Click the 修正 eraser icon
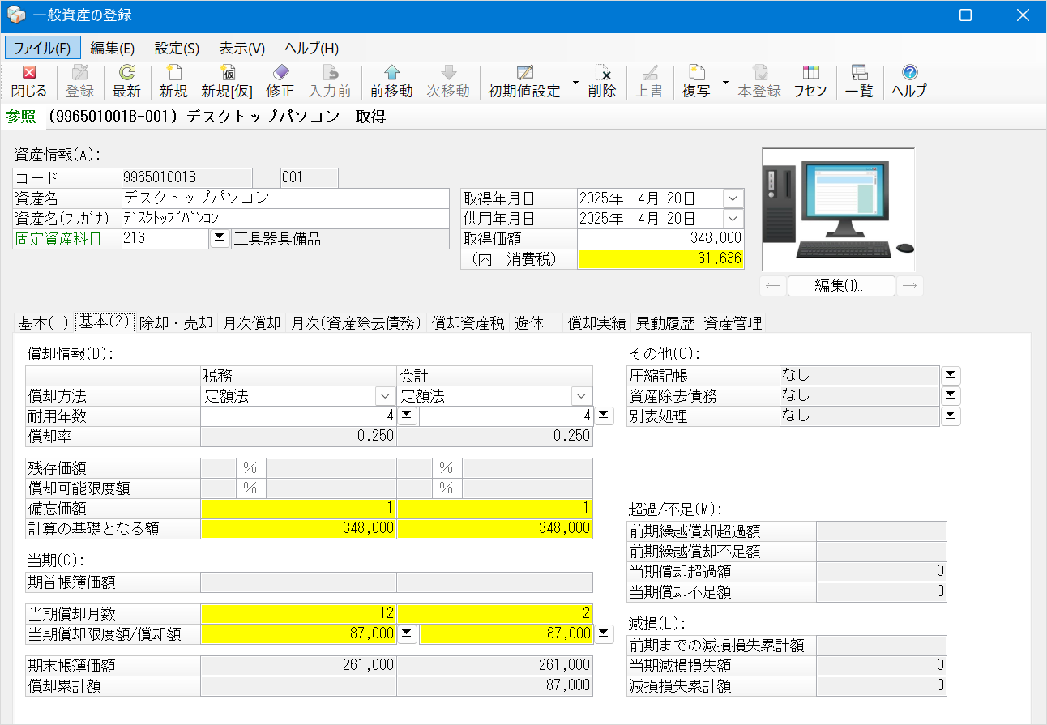The image size is (1047, 725). click(x=280, y=81)
